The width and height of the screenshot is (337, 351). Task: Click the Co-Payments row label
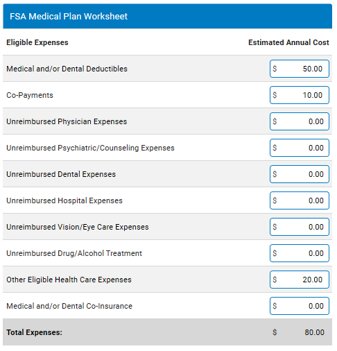click(x=30, y=95)
